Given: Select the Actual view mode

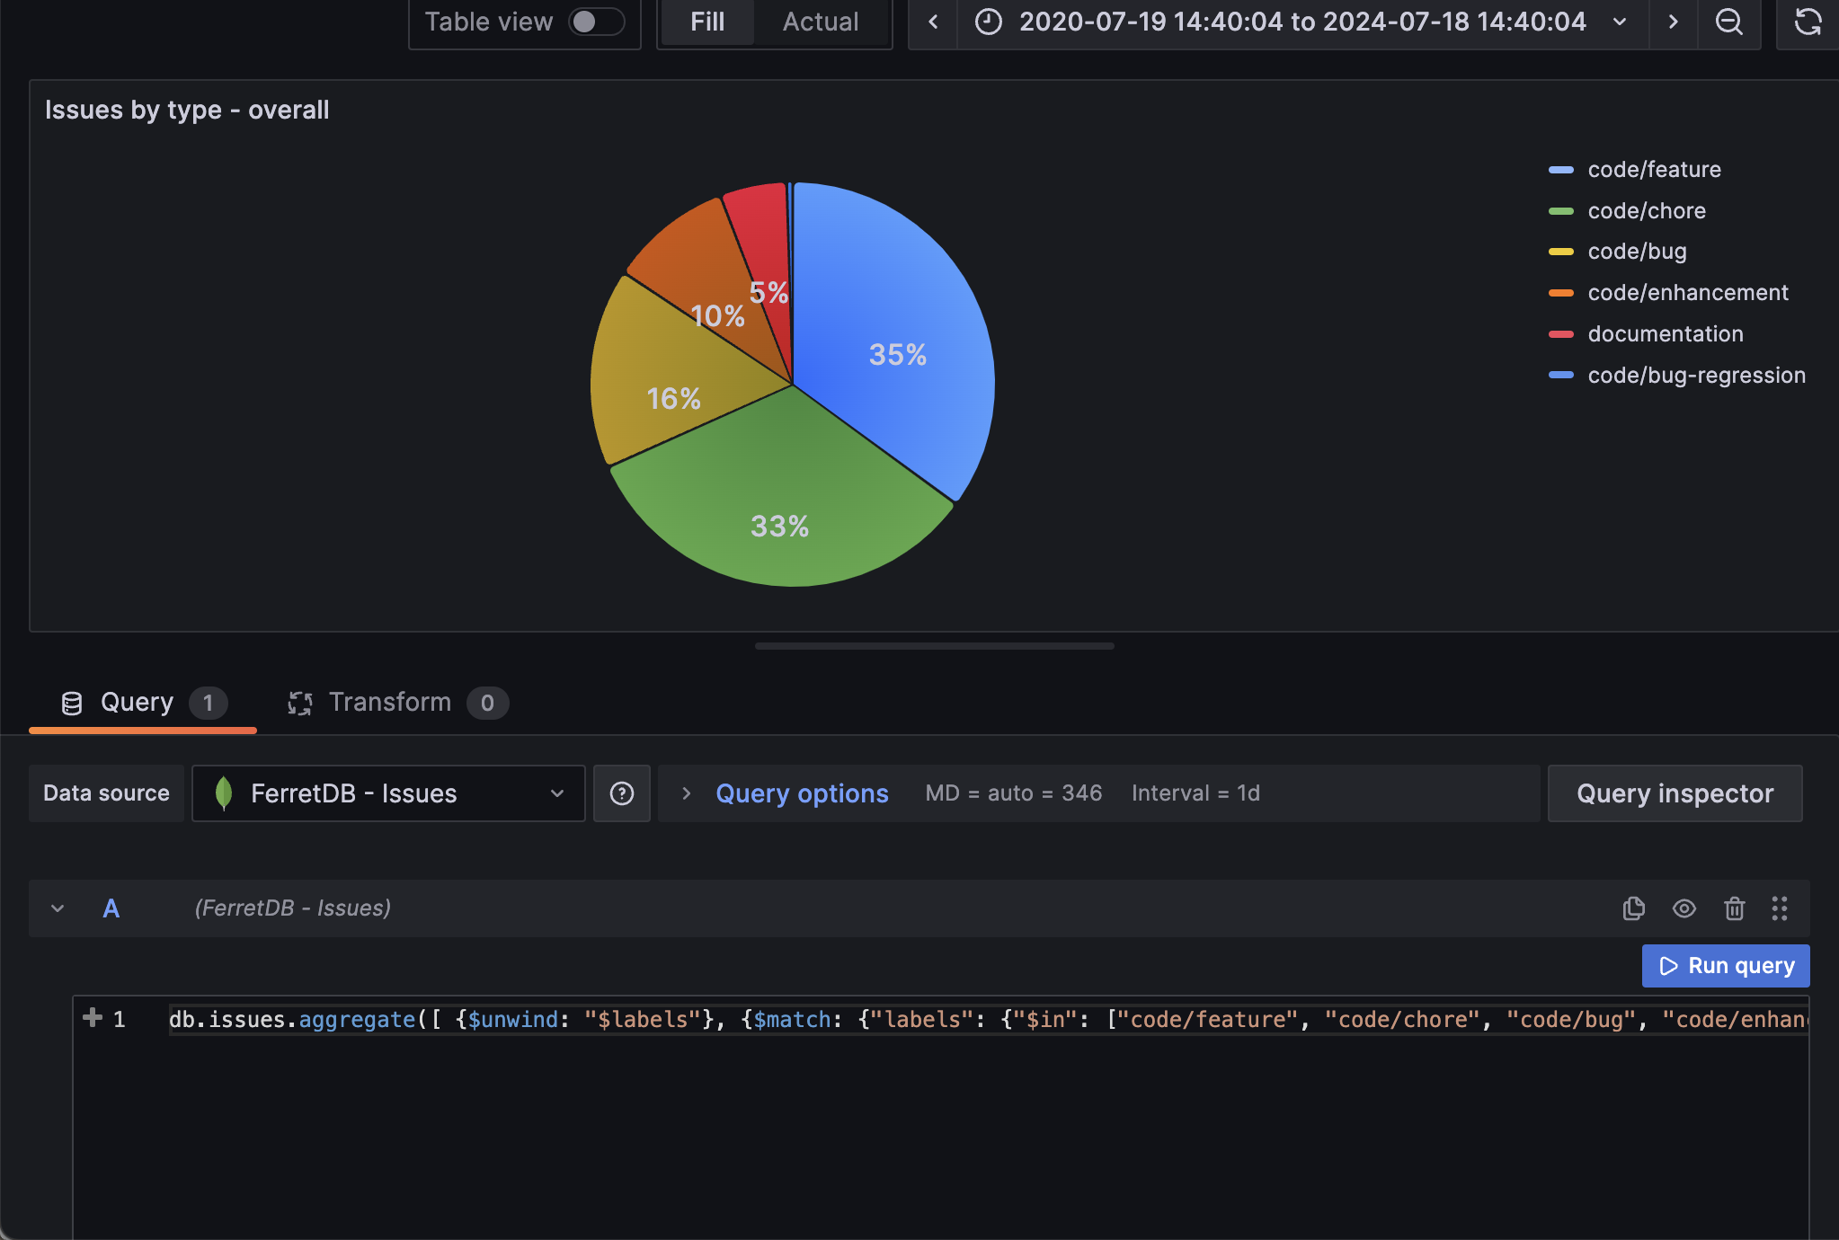Looking at the screenshot, I should coord(820,22).
